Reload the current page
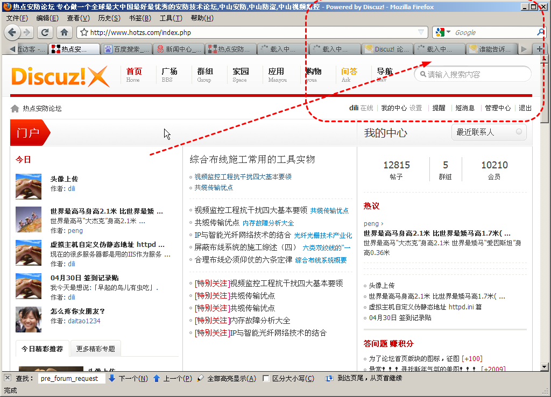 coord(45,32)
